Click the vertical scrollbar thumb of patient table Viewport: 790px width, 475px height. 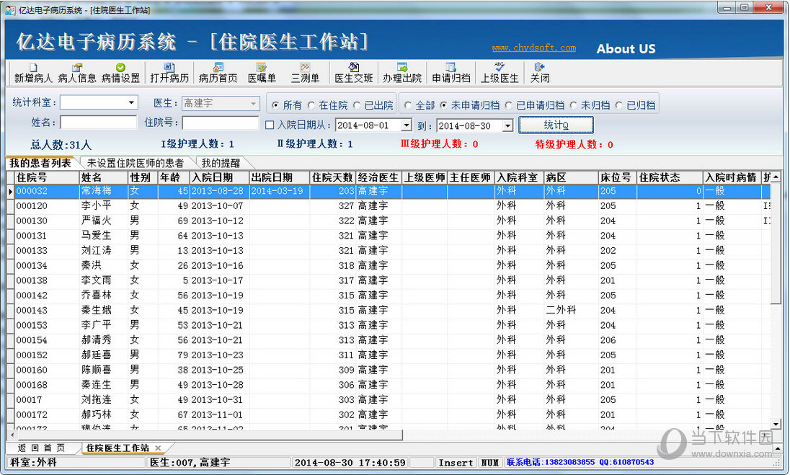tap(776, 244)
